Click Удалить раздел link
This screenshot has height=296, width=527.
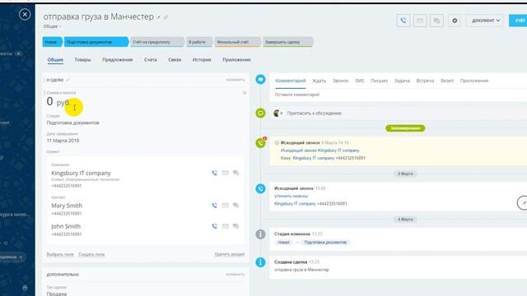[230, 254]
